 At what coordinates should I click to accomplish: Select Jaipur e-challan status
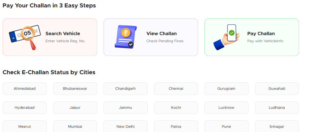(x=75, y=108)
